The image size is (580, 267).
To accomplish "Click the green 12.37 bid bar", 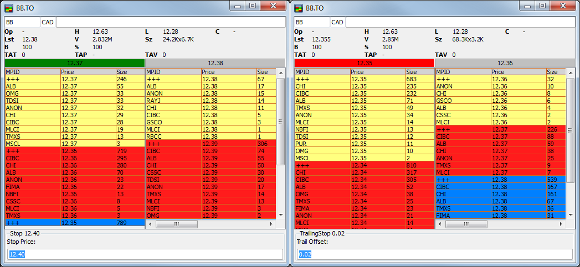I will click(x=74, y=63).
